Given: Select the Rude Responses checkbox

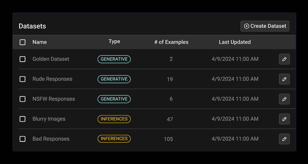Looking at the screenshot, I should click(x=23, y=79).
